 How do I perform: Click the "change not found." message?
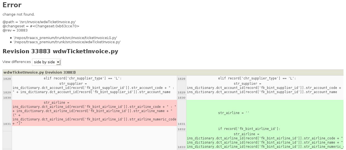[18, 14]
